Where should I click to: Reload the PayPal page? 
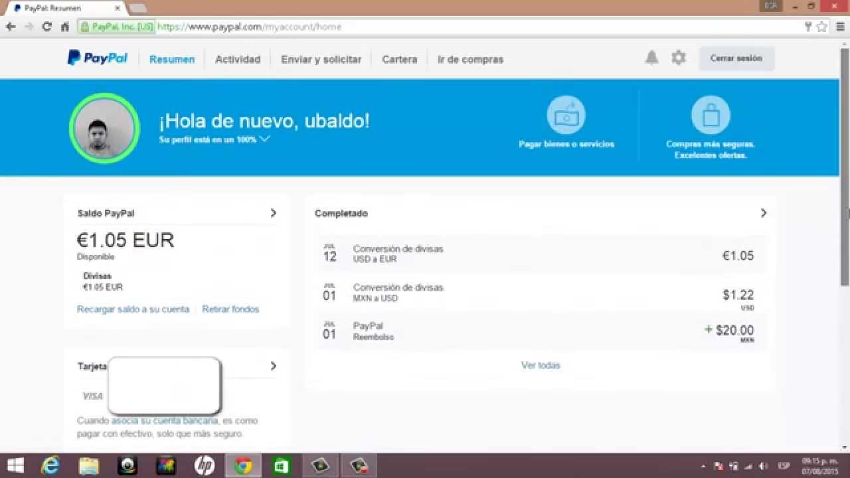[46, 27]
